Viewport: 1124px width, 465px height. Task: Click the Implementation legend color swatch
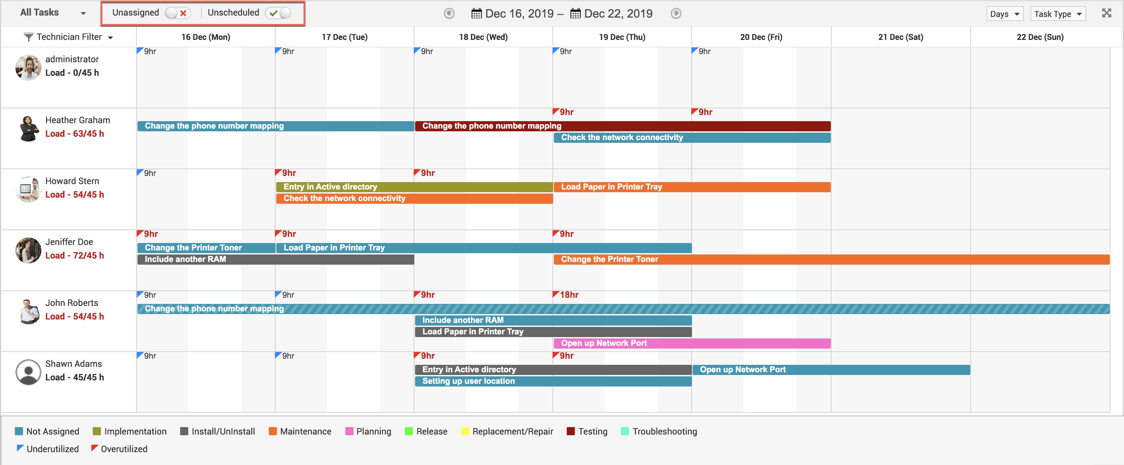97,431
